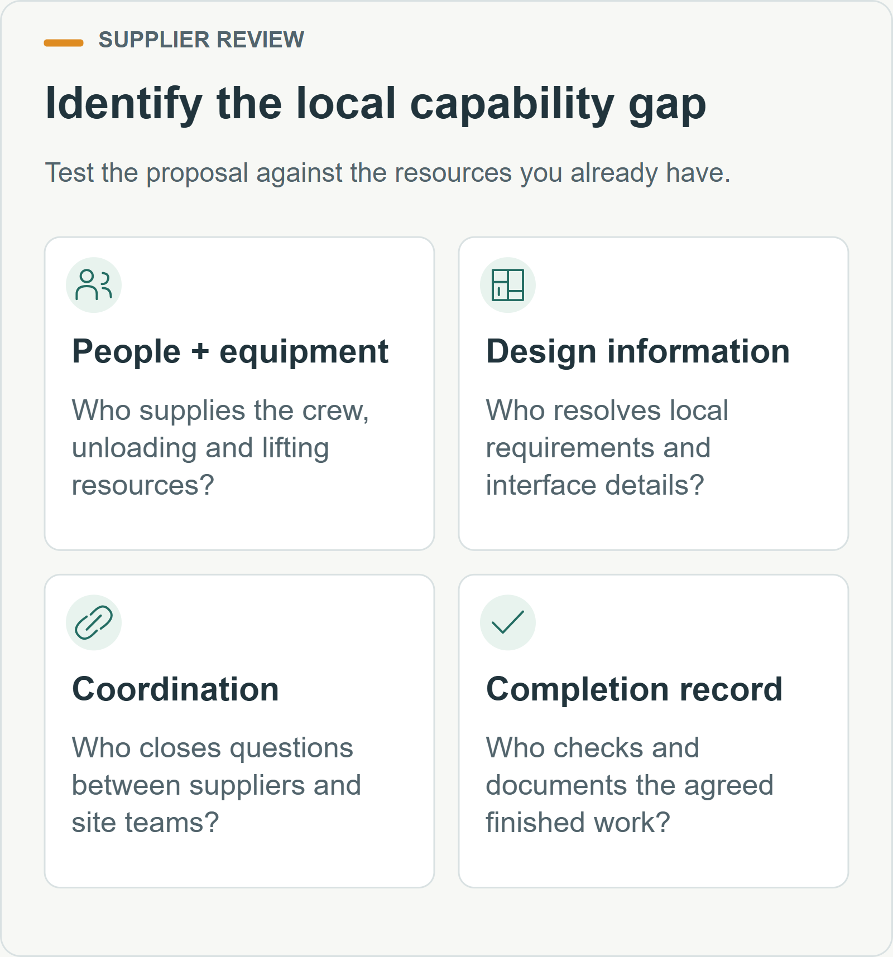The image size is (893, 957).
Task: Click text 'Who checks and documents the agreed finished work?'
Action: 630,785
